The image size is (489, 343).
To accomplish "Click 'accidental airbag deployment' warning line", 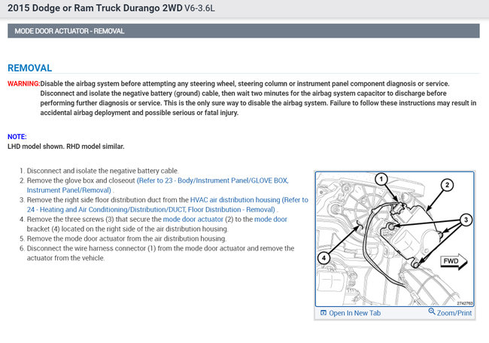I will pos(139,113).
